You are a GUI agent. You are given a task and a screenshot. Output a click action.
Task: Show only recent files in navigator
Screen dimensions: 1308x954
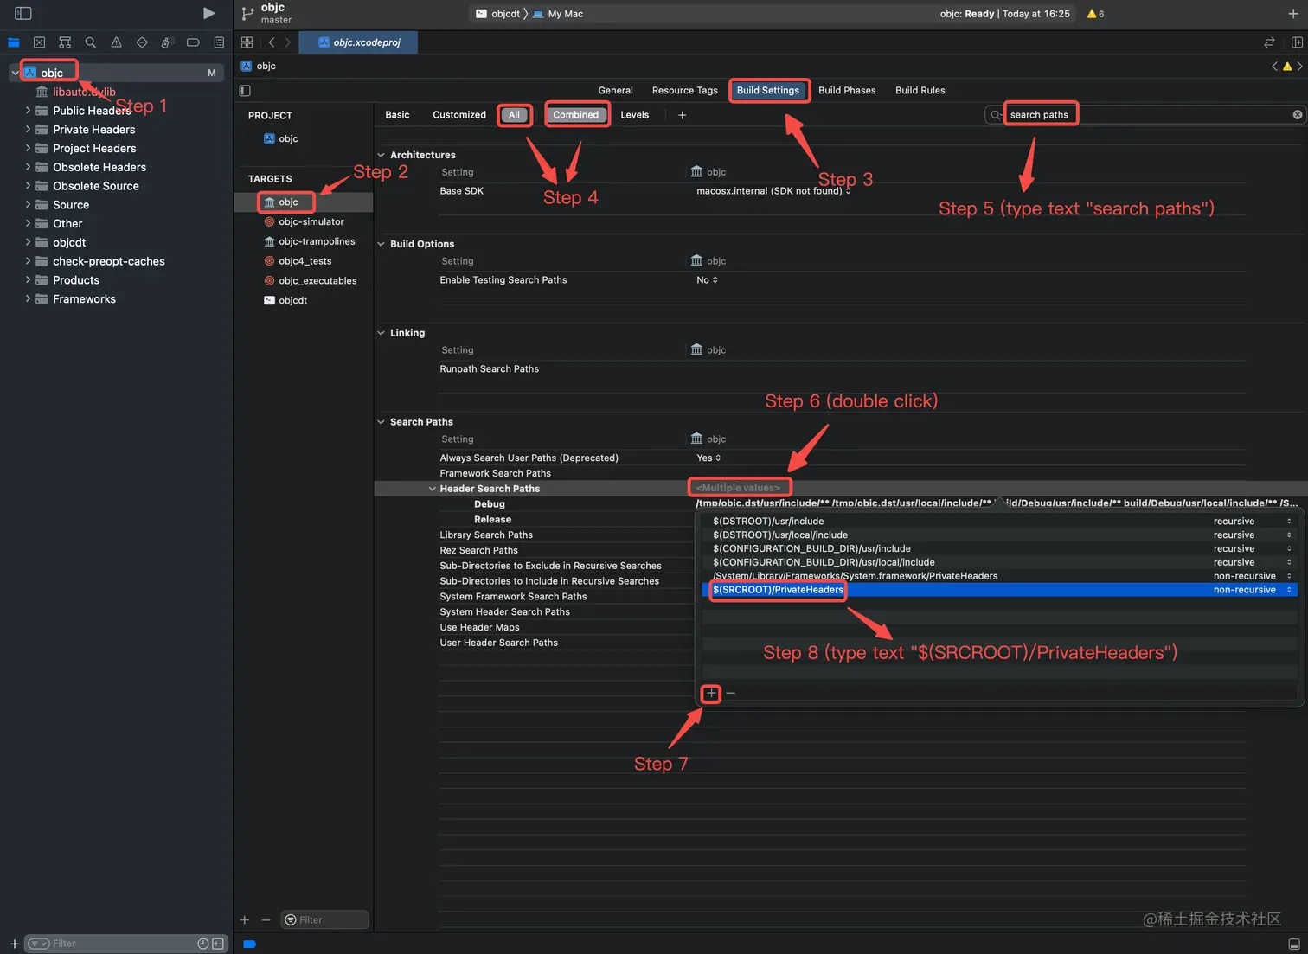click(x=203, y=944)
